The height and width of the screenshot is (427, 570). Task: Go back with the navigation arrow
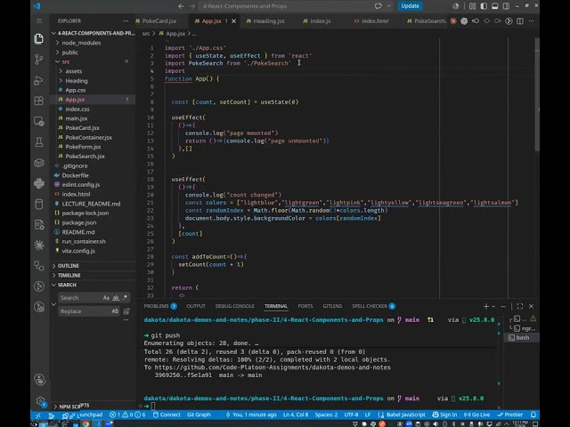pyautogui.click(x=181, y=6)
